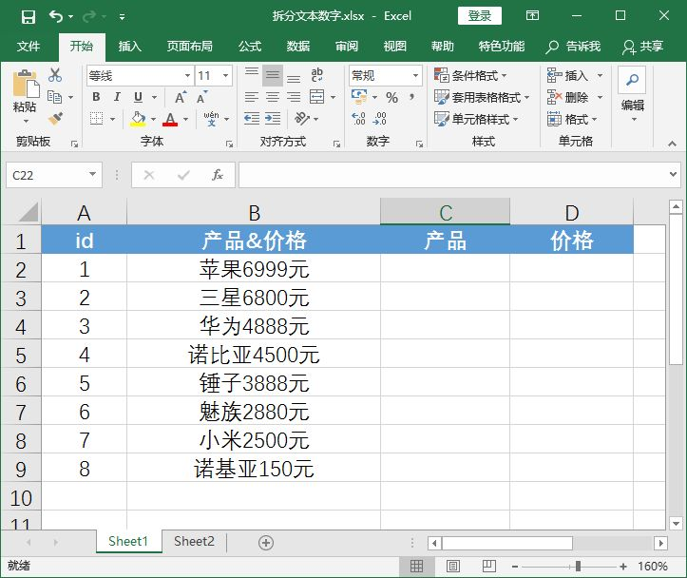
Task: Expand the formula bar chevron
Action: (673, 174)
